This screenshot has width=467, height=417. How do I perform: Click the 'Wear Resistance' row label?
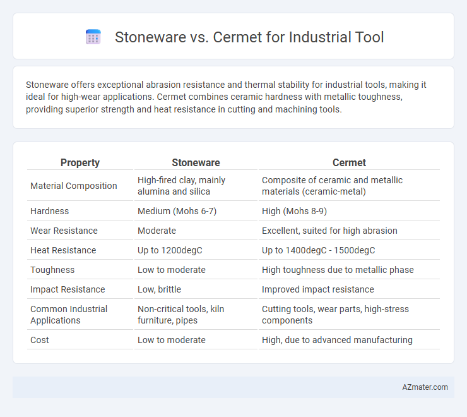click(x=64, y=231)
